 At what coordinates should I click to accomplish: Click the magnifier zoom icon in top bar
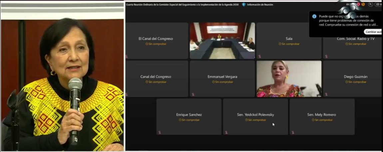pos(371,4)
